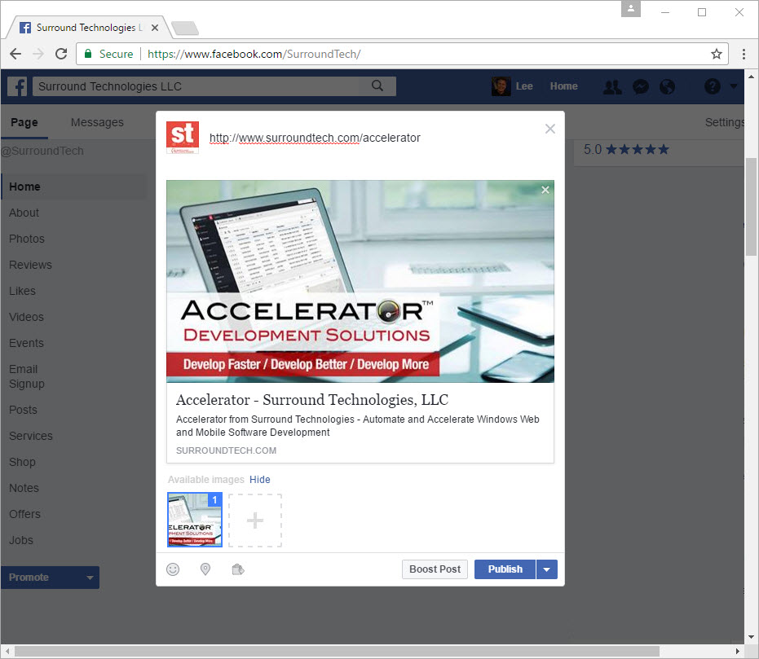Image resolution: width=759 pixels, height=659 pixels.
Task: Click the browser address bar URL
Action: [x=254, y=54]
